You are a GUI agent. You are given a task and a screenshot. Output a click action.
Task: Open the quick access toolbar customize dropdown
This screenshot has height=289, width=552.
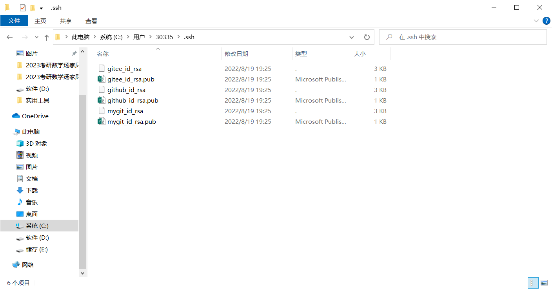coord(41,8)
